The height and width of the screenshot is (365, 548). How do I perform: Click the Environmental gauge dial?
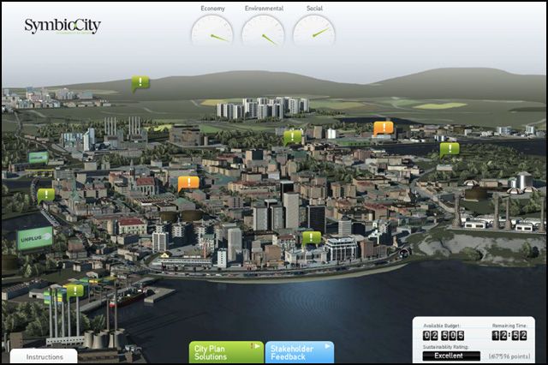(263, 31)
